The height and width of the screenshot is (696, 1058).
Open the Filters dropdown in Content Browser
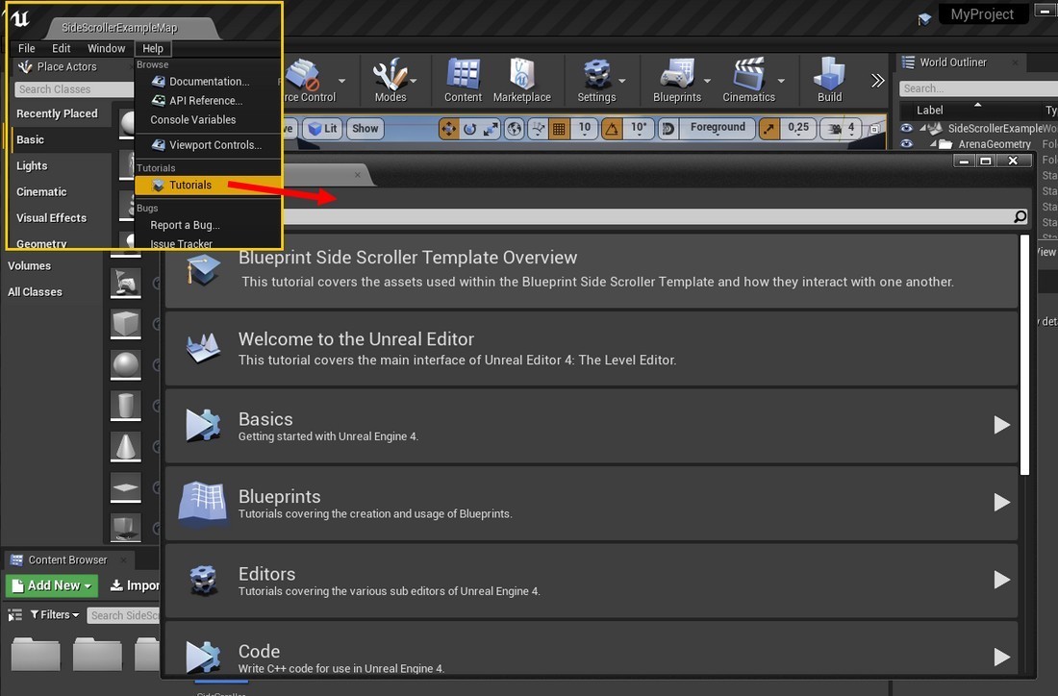pyautogui.click(x=56, y=615)
